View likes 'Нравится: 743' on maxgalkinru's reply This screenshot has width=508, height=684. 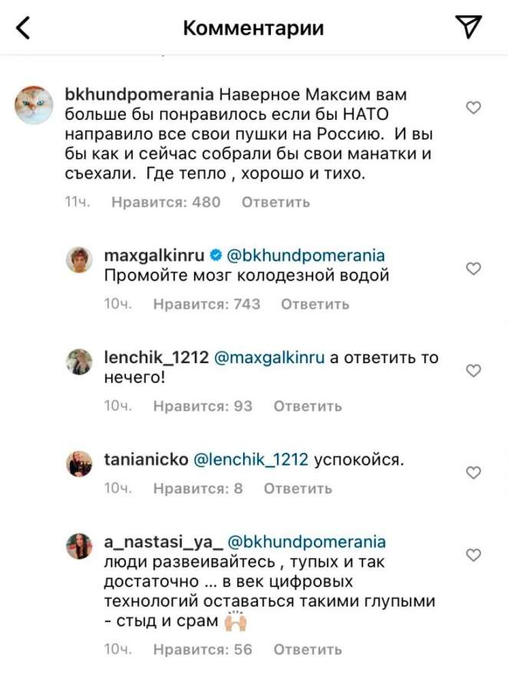click(206, 304)
